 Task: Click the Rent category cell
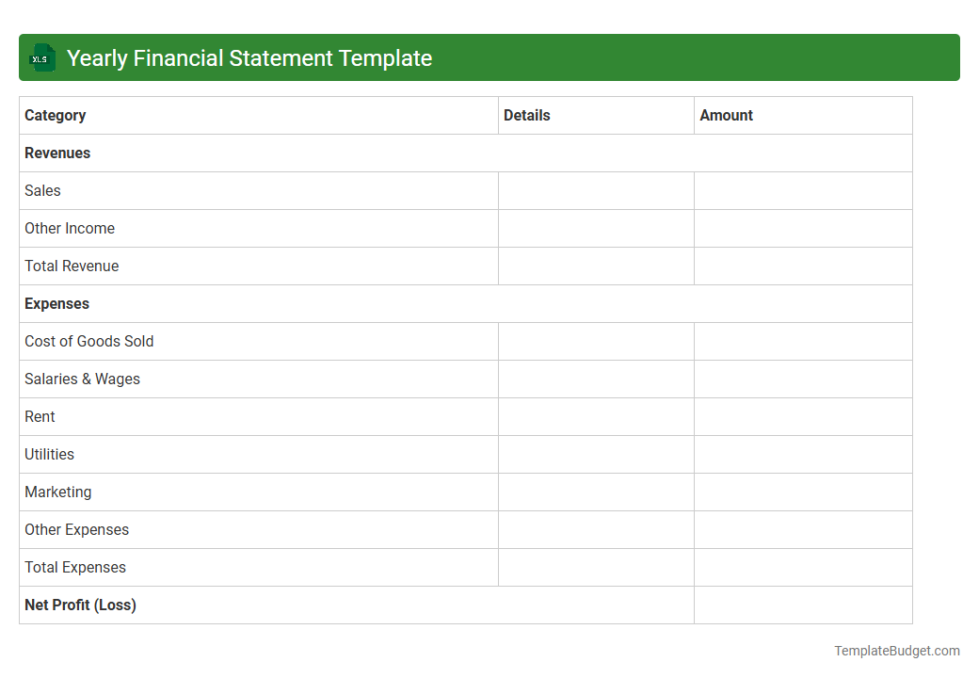[40, 416]
